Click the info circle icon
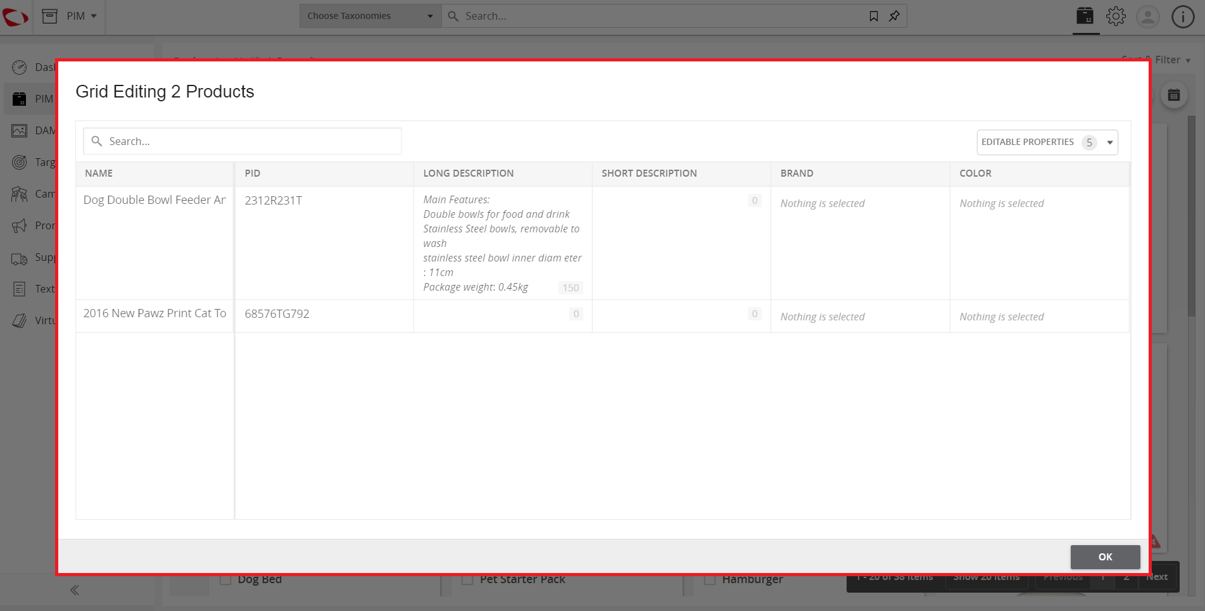 point(1182,16)
